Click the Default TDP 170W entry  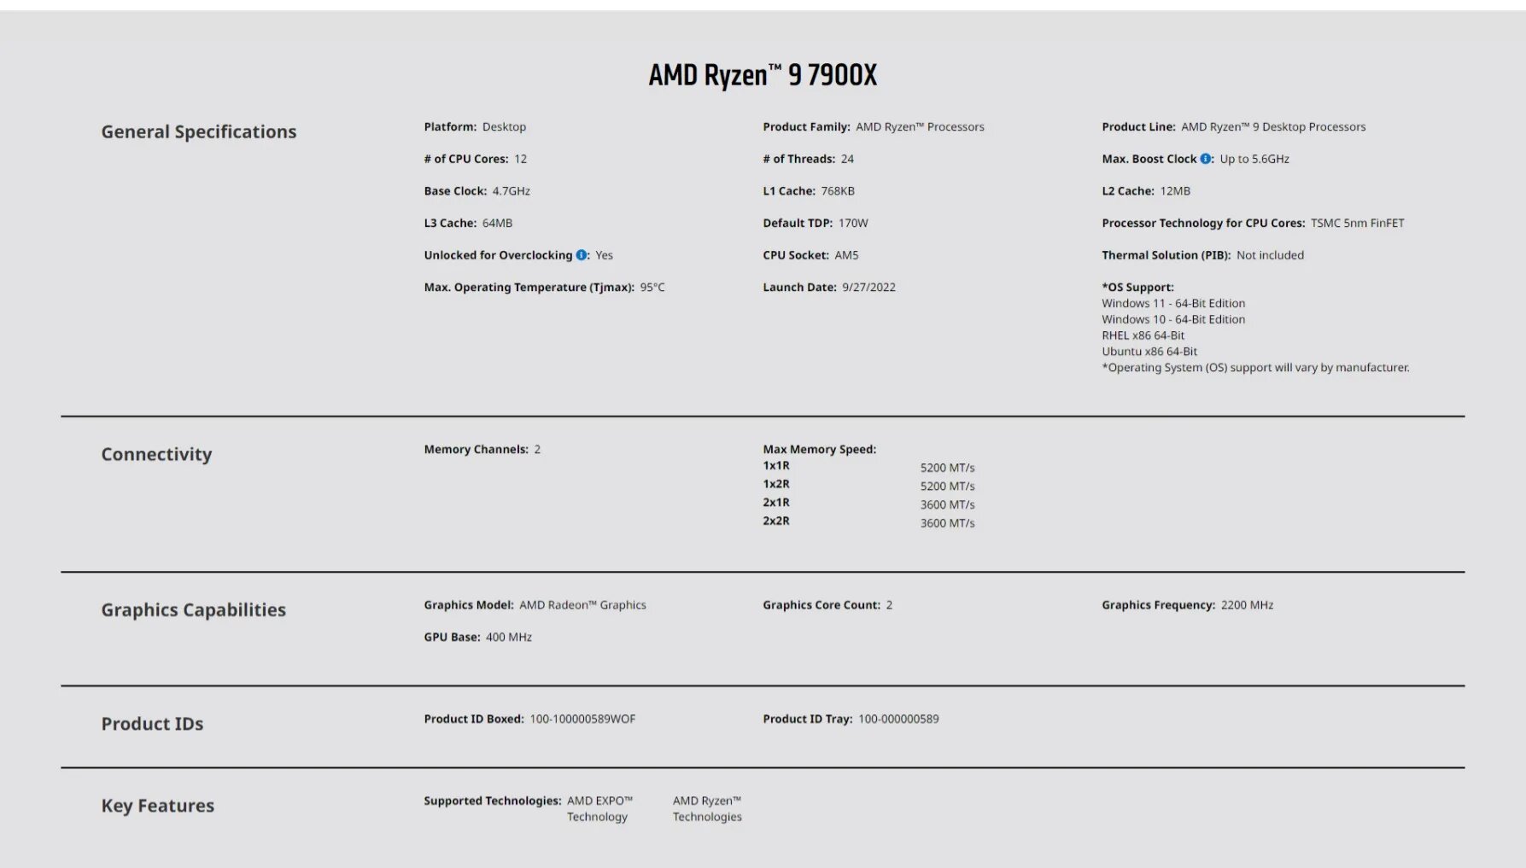[816, 223]
